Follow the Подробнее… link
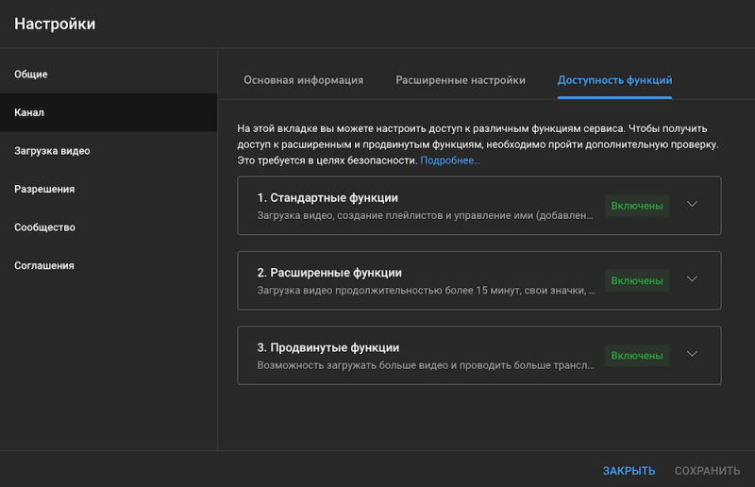The image size is (755, 487). point(450,161)
